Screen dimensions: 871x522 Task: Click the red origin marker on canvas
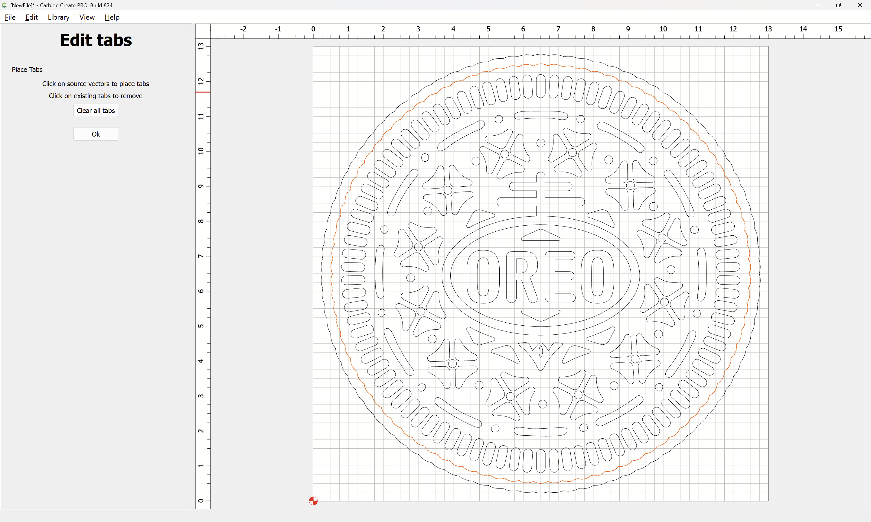(313, 501)
